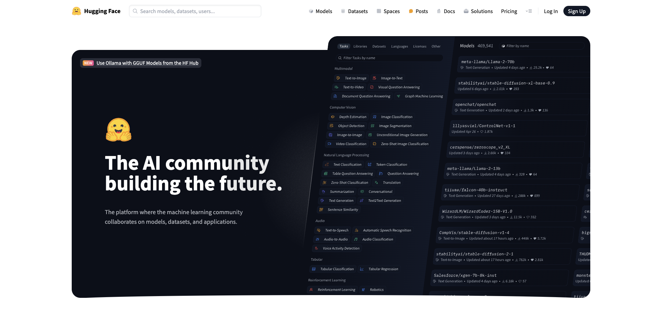Click the NEW badge on the announcement

88,63
